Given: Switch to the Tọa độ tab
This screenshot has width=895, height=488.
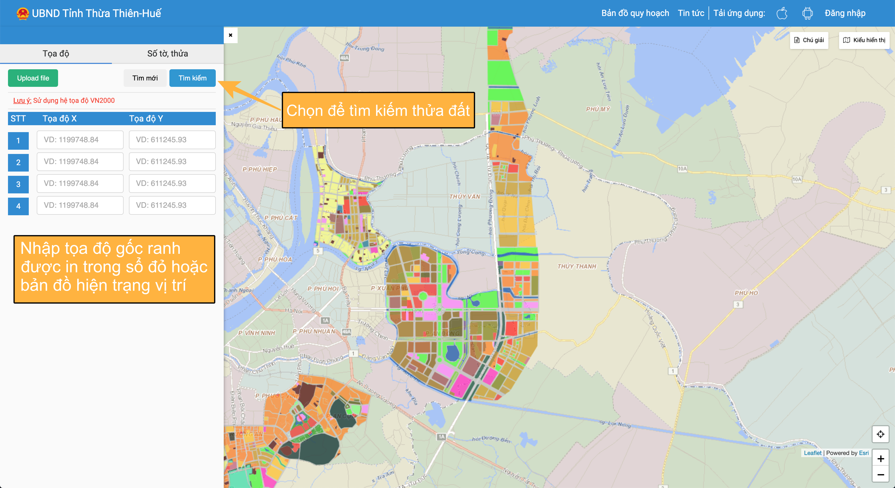Looking at the screenshot, I should click(56, 54).
